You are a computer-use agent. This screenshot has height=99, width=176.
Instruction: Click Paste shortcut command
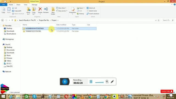18,14
